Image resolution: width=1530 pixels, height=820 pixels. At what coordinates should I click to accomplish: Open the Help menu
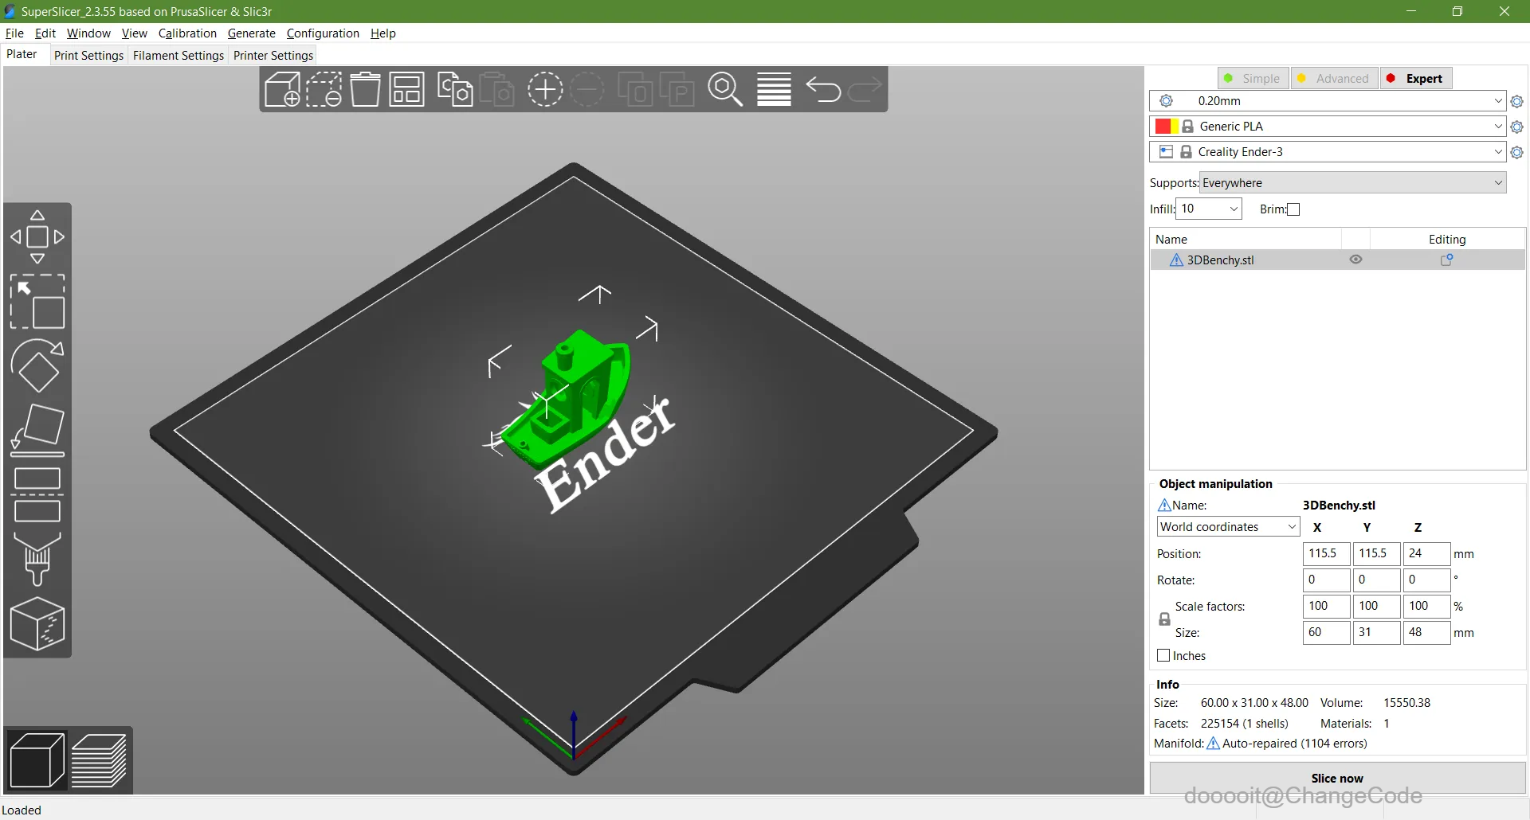pyautogui.click(x=382, y=33)
